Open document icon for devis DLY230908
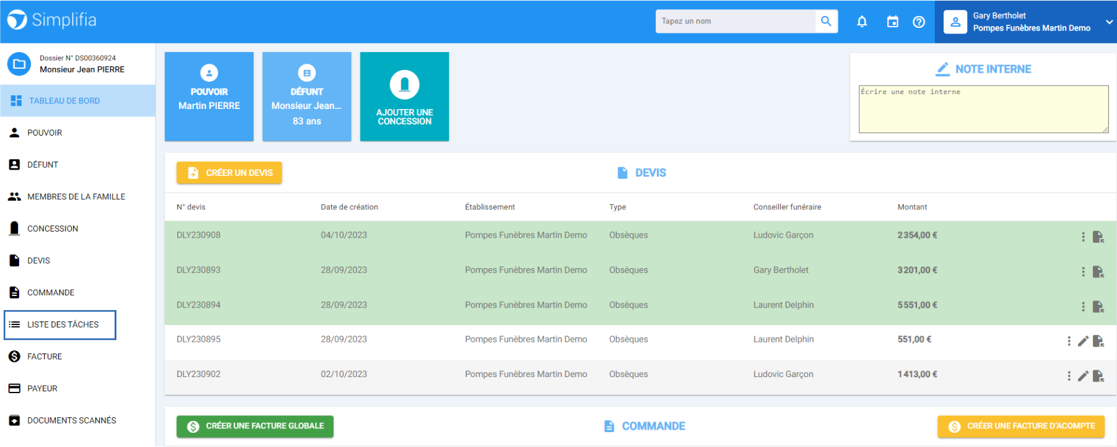 click(1098, 237)
